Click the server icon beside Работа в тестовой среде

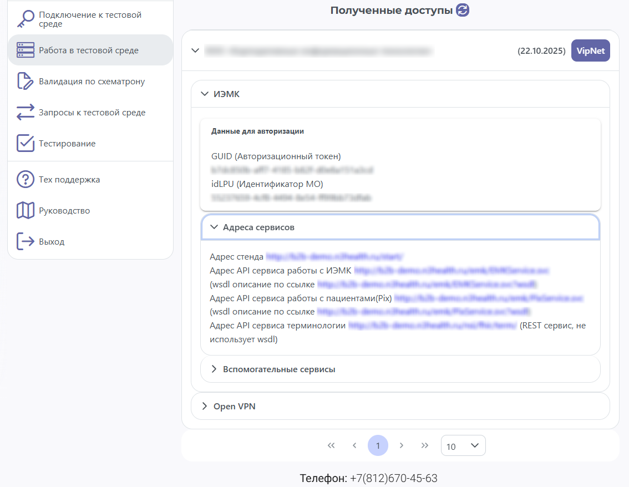pos(26,50)
